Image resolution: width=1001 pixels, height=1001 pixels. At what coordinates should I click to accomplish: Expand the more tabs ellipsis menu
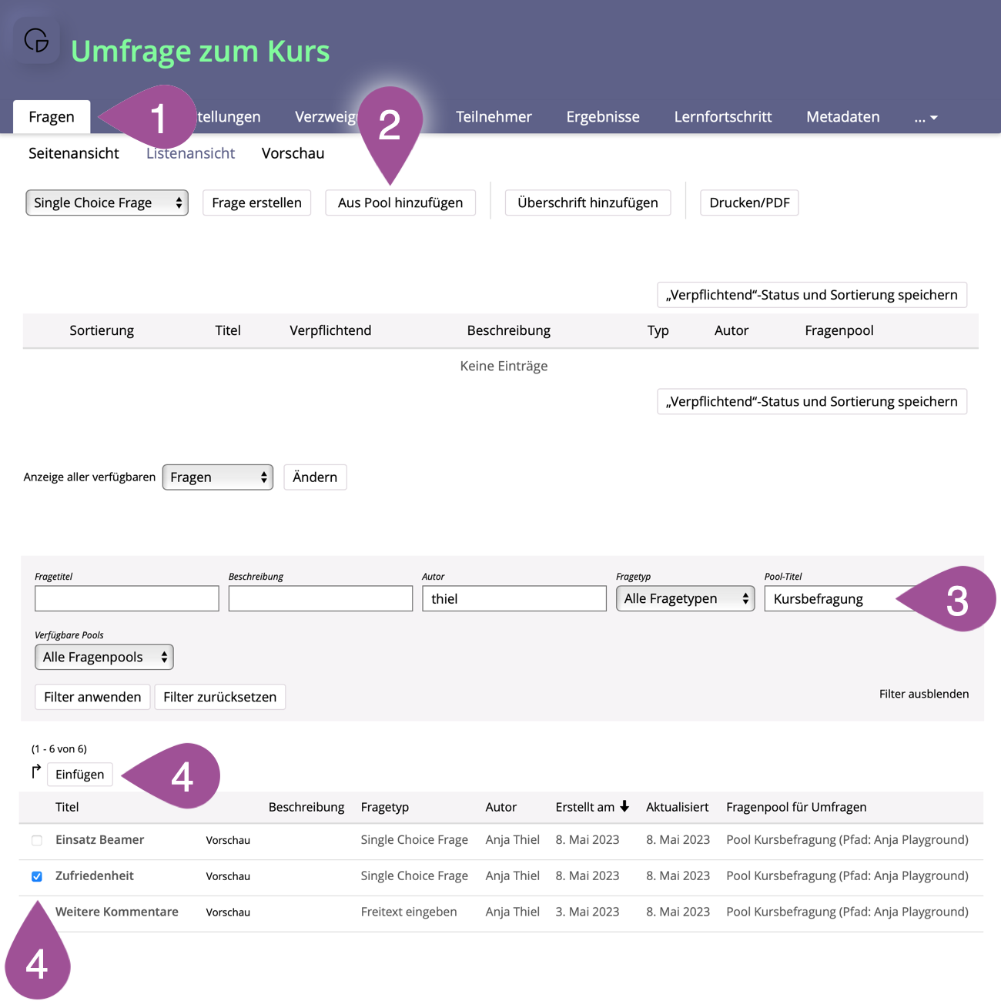pos(926,117)
